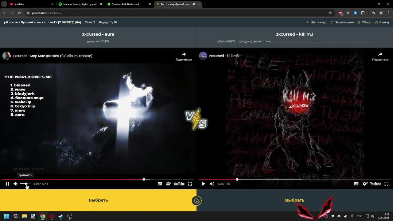Open the media controls button
The width and height of the screenshot is (393, 221).
(x=374, y=13)
